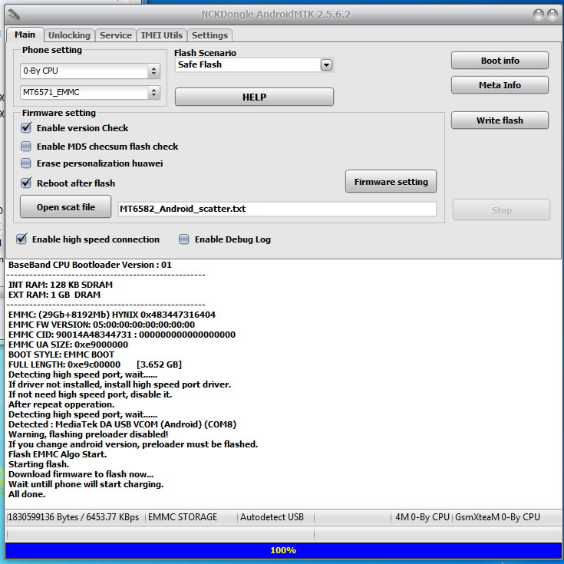564x564 pixels.
Task: Open the Unlocking tab
Action: pos(69,35)
